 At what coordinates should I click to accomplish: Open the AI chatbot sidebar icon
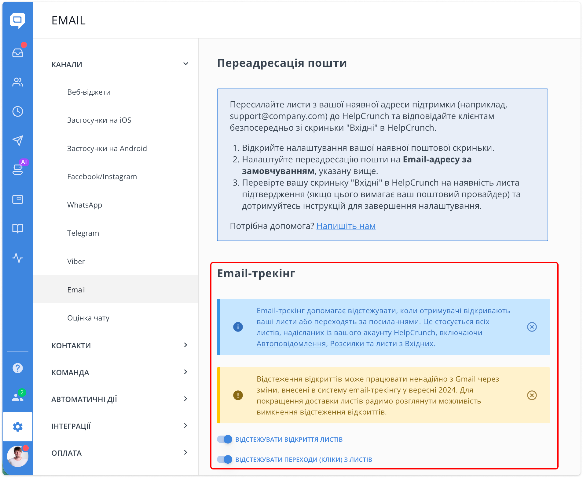18,170
